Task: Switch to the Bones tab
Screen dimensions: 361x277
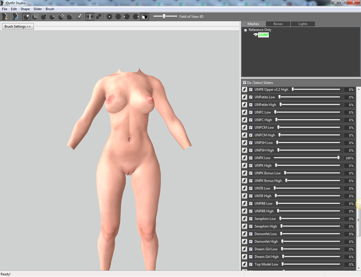Action: point(278,24)
